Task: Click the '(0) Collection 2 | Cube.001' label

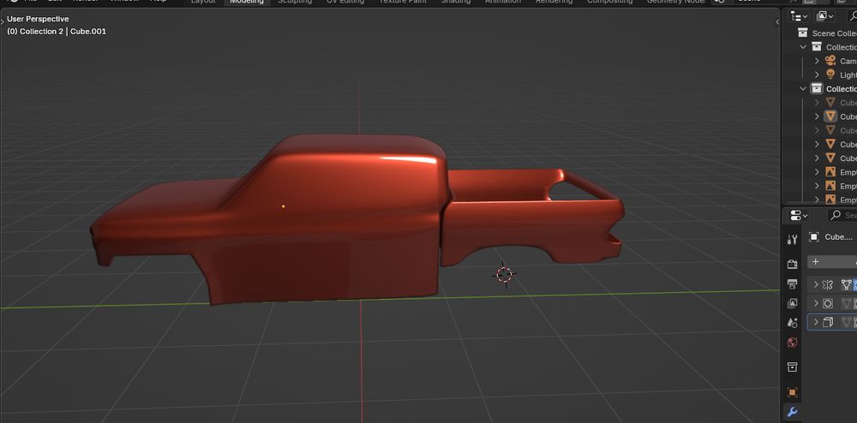Action: coord(57,32)
